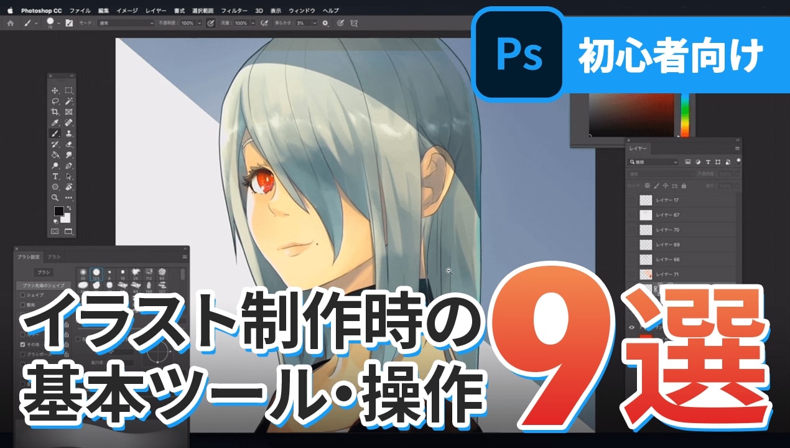Viewport: 790px width, 448px height.
Task: Select the History Brush tool
Action: [55, 144]
